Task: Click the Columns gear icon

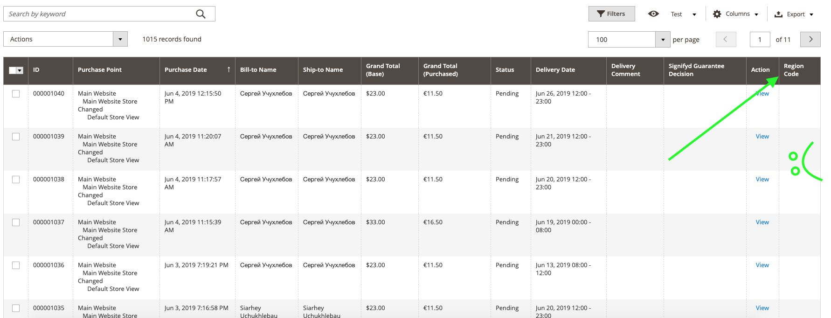Action: point(717,14)
